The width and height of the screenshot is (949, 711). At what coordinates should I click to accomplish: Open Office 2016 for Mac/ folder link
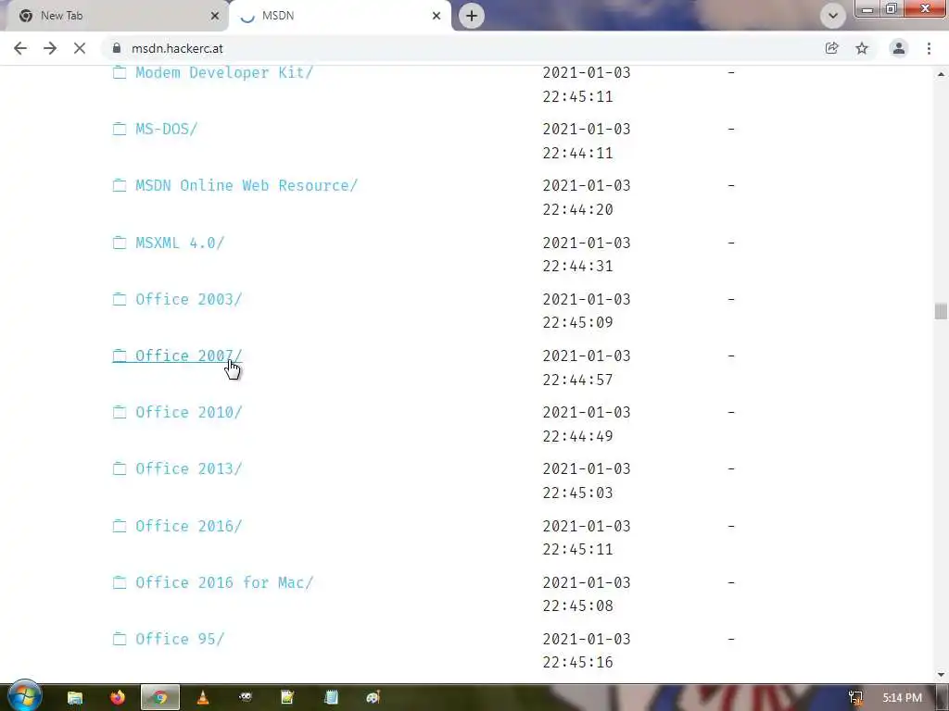[x=224, y=582]
